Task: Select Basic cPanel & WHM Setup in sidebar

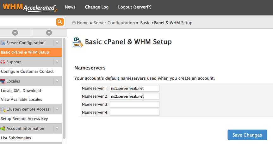Action: tap(31, 52)
